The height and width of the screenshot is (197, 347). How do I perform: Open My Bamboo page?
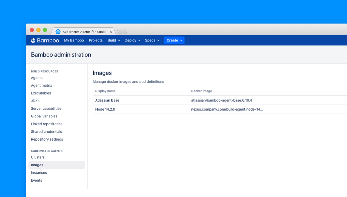74,40
